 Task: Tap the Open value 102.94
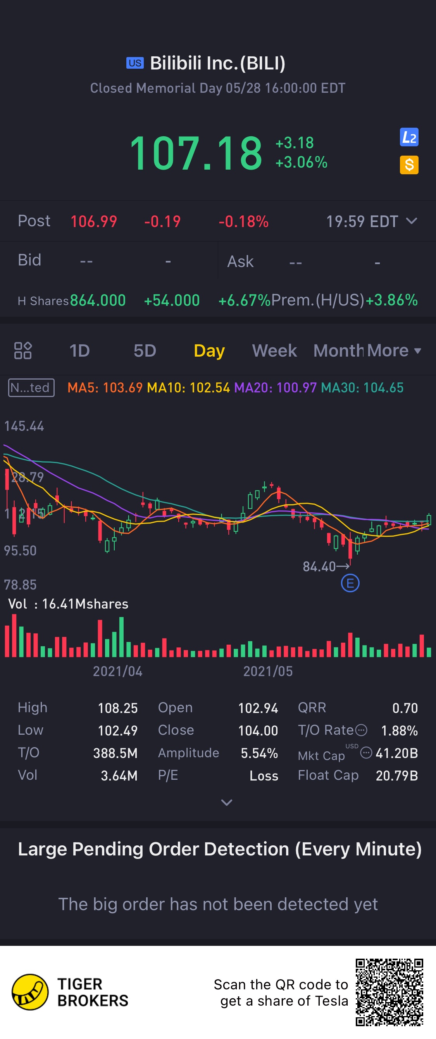coord(258,708)
